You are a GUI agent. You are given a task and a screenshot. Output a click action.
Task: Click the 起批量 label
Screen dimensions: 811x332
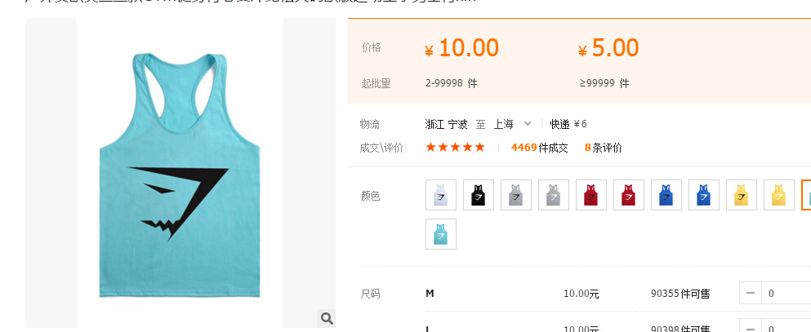coord(376,83)
